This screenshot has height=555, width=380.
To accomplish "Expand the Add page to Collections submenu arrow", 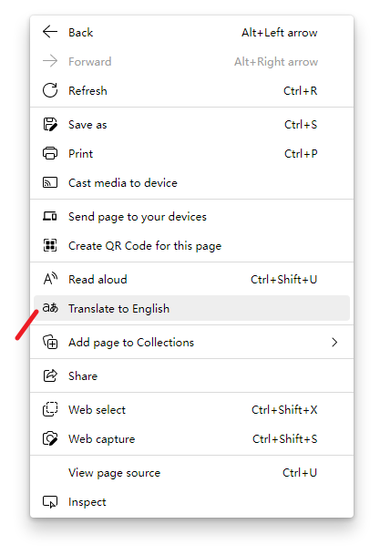I will (334, 342).
